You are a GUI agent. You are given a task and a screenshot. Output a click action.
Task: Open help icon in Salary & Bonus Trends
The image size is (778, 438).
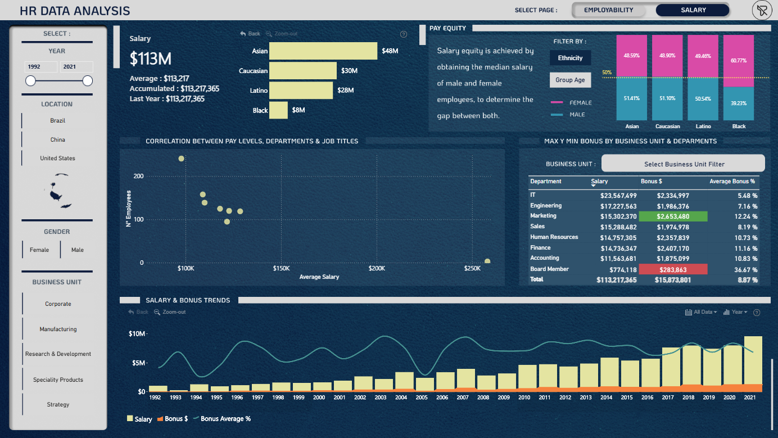(757, 312)
